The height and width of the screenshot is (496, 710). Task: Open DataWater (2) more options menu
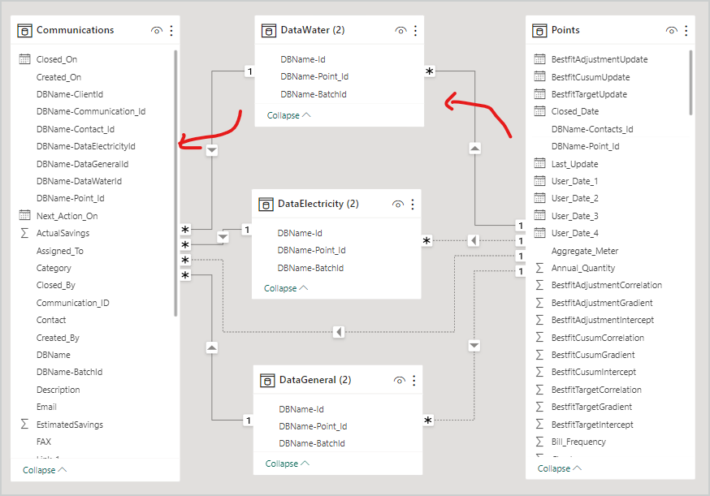[416, 30]
